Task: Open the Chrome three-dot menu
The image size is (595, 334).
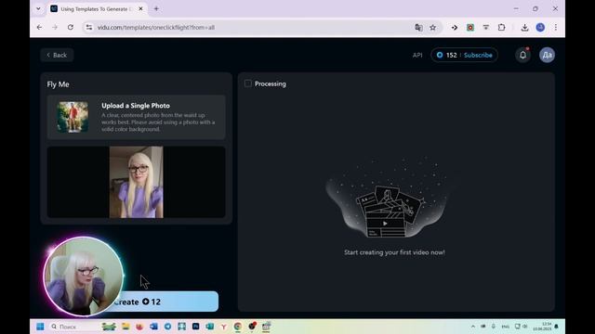Action: click(556, 27)
